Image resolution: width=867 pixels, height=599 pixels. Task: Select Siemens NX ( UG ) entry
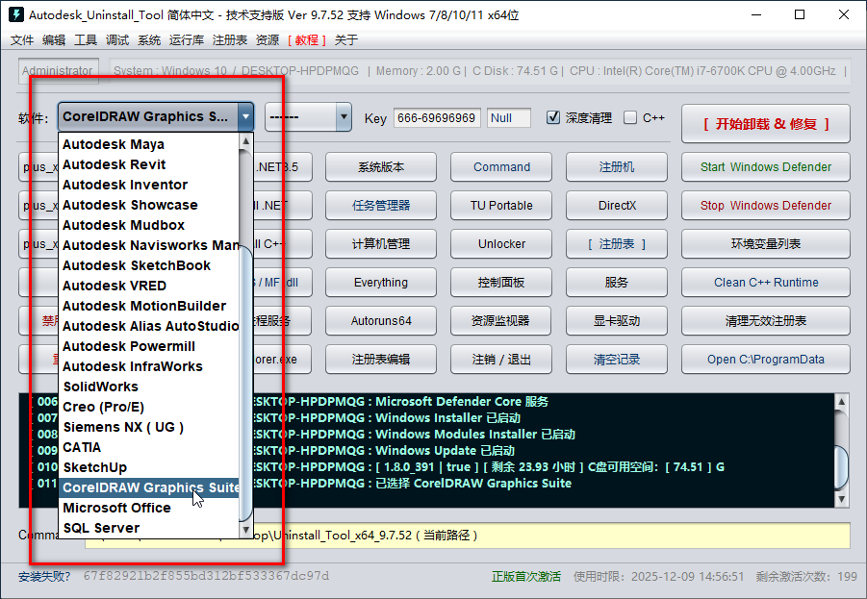coord(149,427)
